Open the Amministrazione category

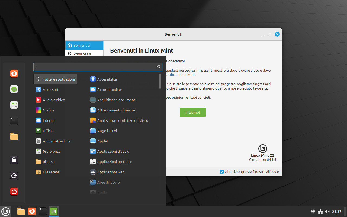point(56,141)
